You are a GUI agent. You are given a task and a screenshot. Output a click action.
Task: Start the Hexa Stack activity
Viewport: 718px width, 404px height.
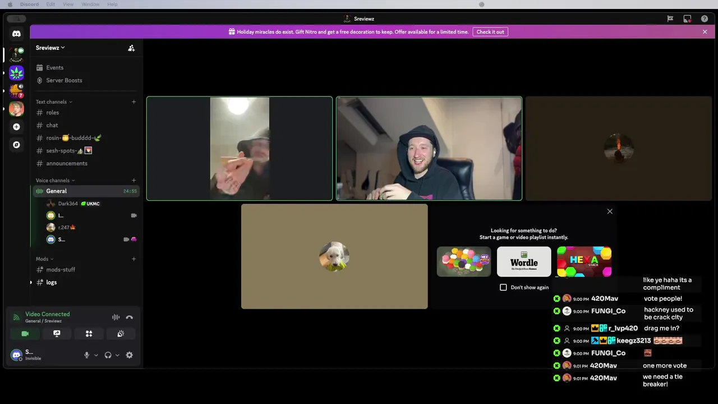coord(584,261)
